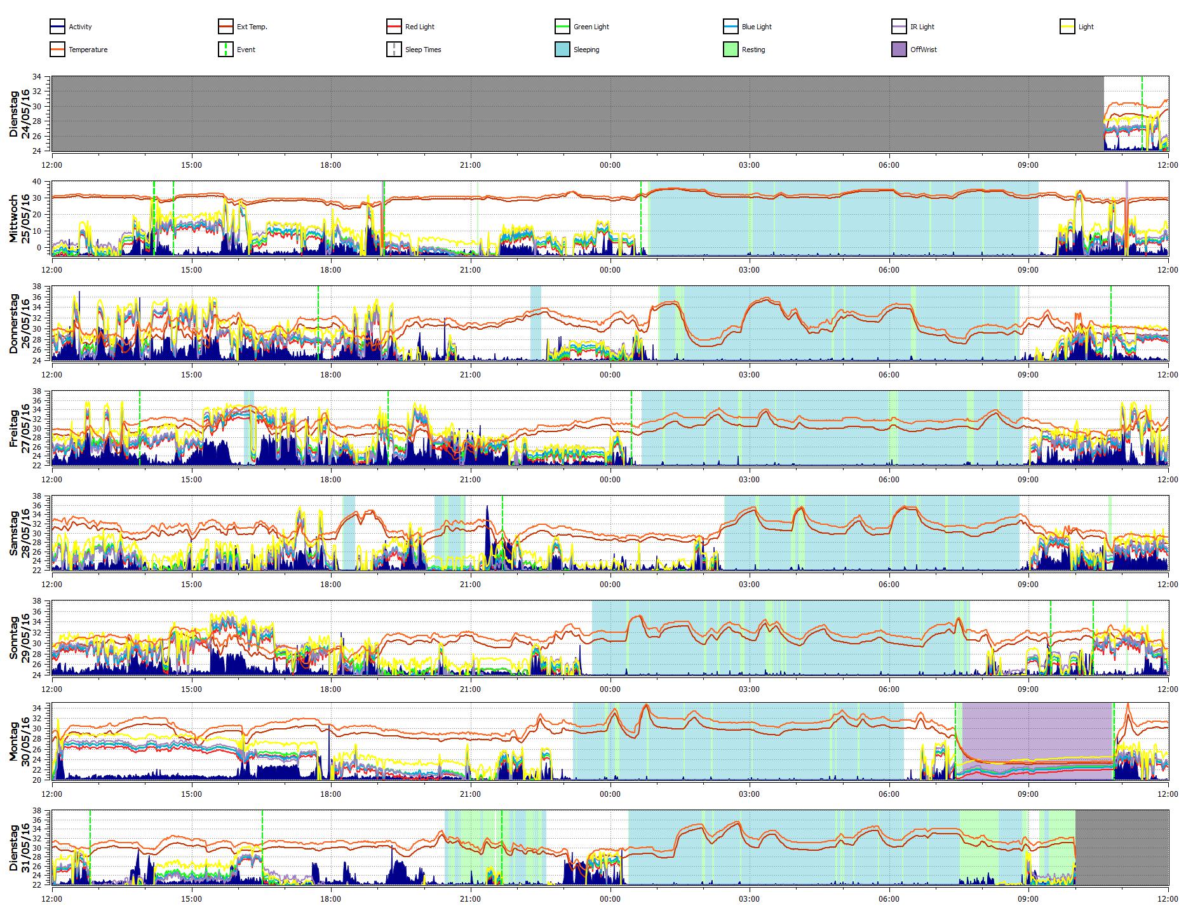Click the Freitag 27/05/16 row label
Viewport: 1186px width, 915px height.
tap(19, 428)
